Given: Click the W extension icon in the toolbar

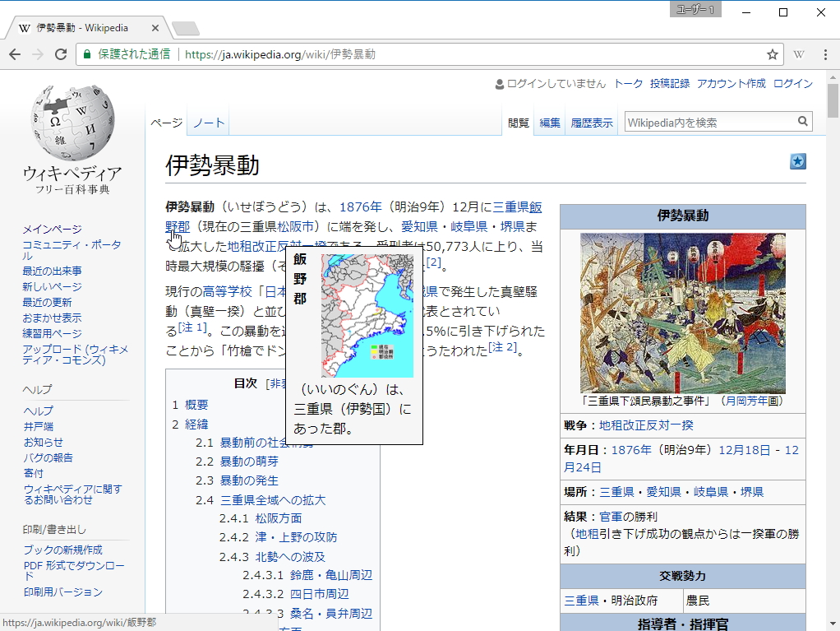Looking at the screenshot, I should (x=799, y=53).
